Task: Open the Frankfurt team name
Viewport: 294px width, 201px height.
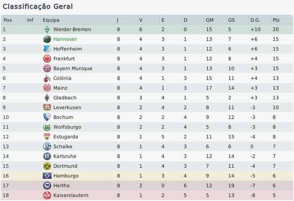Action: (65, 59)
